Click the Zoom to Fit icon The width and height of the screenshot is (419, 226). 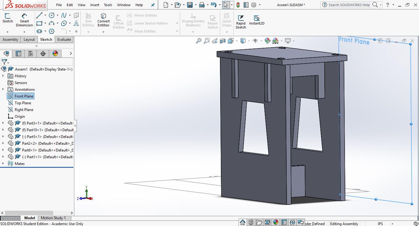199,41
